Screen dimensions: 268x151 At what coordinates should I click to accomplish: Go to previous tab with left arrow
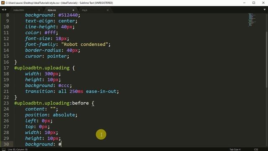(x=3, y=10)
